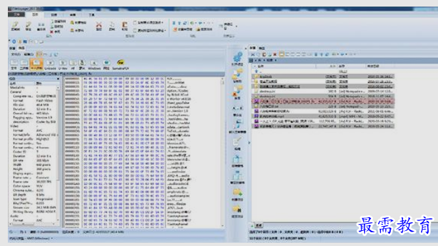Switch viewer to Unicode mode

click(51, 64)
